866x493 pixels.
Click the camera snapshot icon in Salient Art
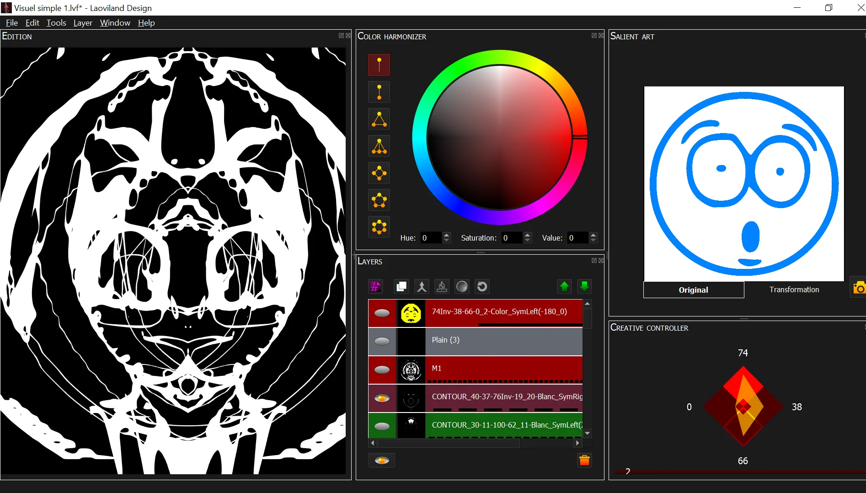pos(859,288)
